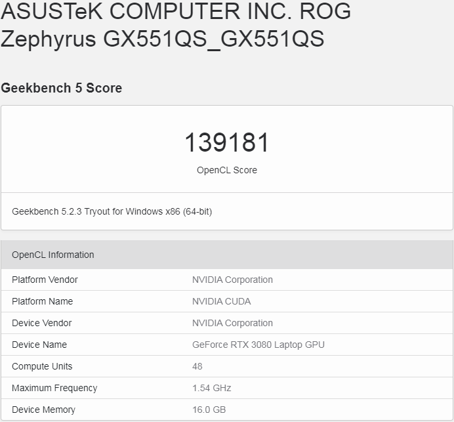Click the Platform Vendor label
The width and height of the screenshot is (454, 422).
coord(45,280)
